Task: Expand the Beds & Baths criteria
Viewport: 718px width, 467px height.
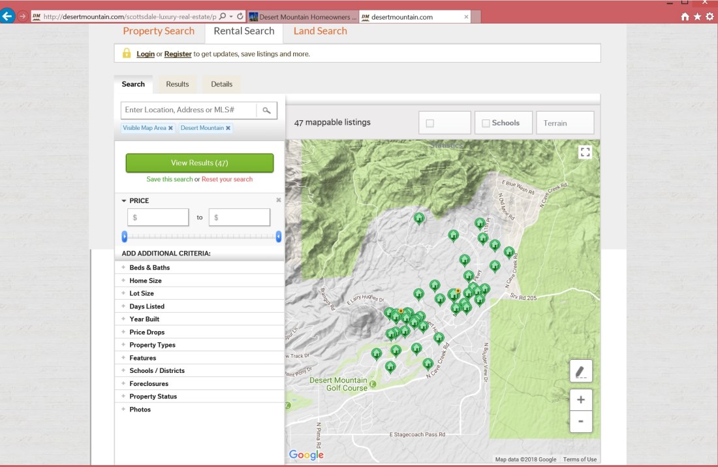Action: tap(149, 268)
